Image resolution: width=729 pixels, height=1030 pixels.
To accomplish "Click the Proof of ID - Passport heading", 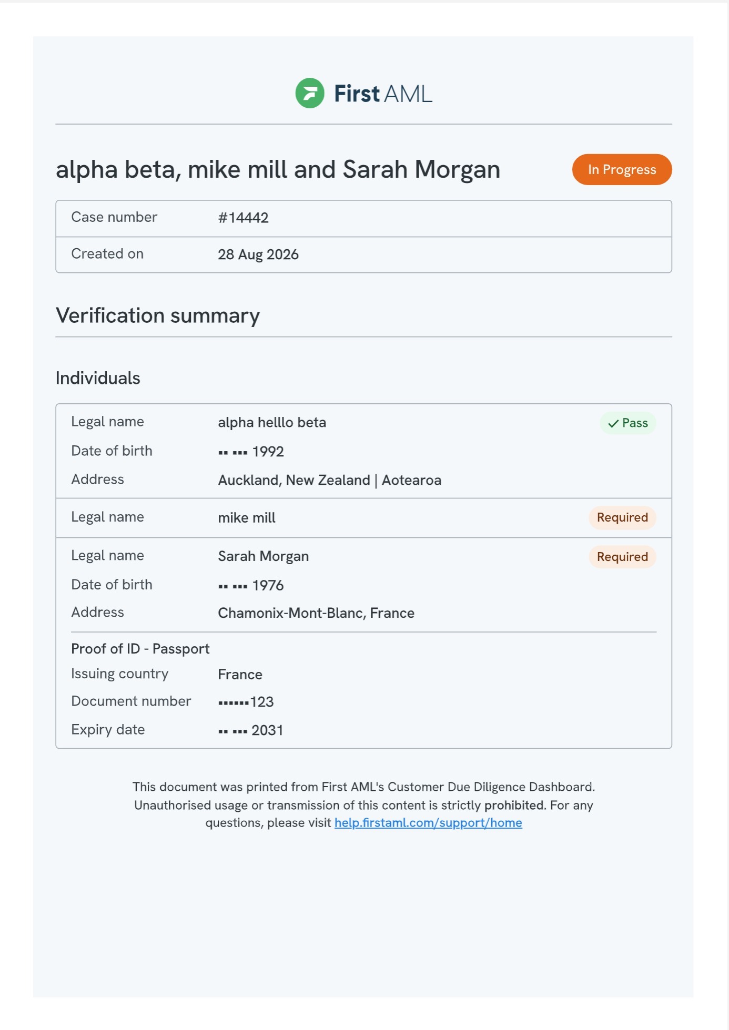I will coord(140,649).
